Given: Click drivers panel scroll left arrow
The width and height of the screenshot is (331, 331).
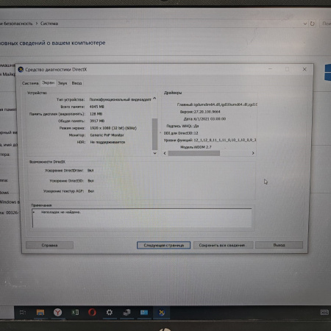Looking at the screenshot, I should pos(165,153).
